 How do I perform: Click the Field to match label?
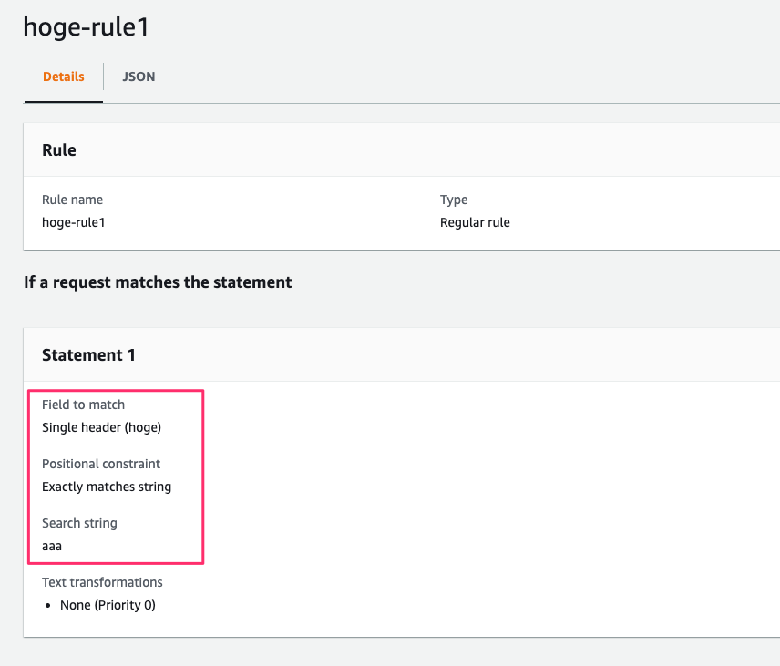(x=83, y=405)
